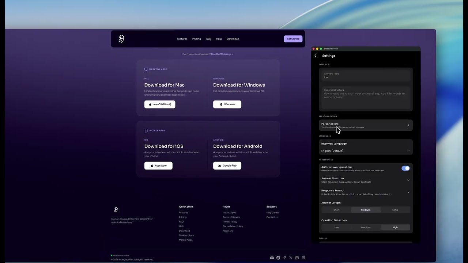
Task: Open the Download footer quick link
Action: click(184, 231)
